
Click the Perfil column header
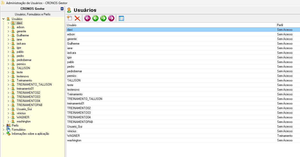288,25
